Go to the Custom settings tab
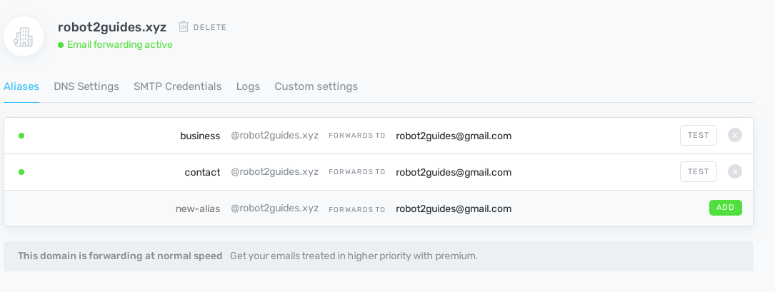Image resolution: width=775 pixels, height=292 pixels. (x=316, y=86)
